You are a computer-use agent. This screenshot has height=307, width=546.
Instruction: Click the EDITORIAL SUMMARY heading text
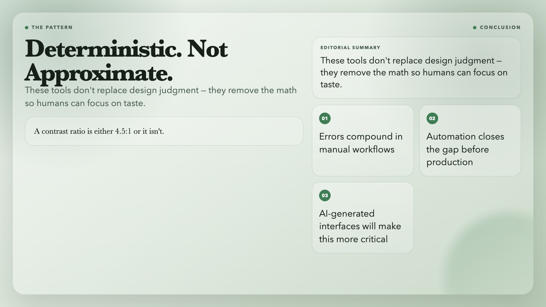point(350,47)
